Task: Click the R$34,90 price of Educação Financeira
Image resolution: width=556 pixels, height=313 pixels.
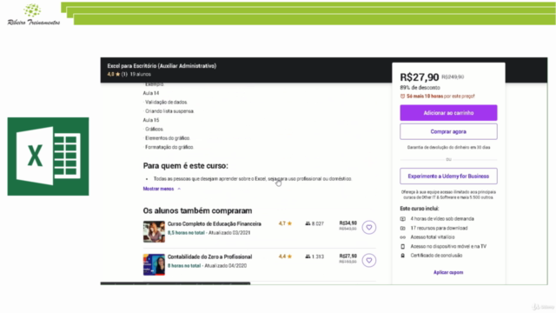Action: [347, 223]
